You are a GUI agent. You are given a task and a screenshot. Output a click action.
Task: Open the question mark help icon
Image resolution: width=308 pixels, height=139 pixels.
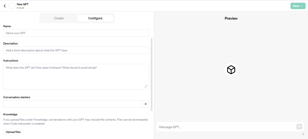point(303,134)
